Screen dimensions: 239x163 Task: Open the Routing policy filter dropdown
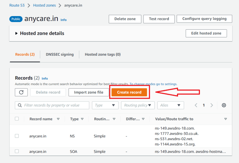pyautogui.click(x=138, y=105)
